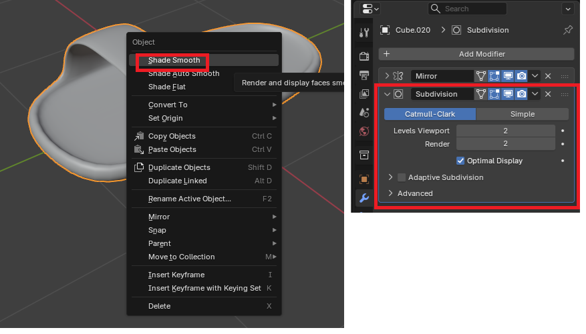Open the World properties tab icon
The width and height of the screenshot is (586, 334).
coord(364,131)
